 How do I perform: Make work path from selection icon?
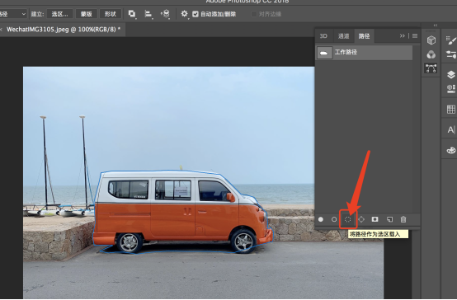[x=361, y=219]
